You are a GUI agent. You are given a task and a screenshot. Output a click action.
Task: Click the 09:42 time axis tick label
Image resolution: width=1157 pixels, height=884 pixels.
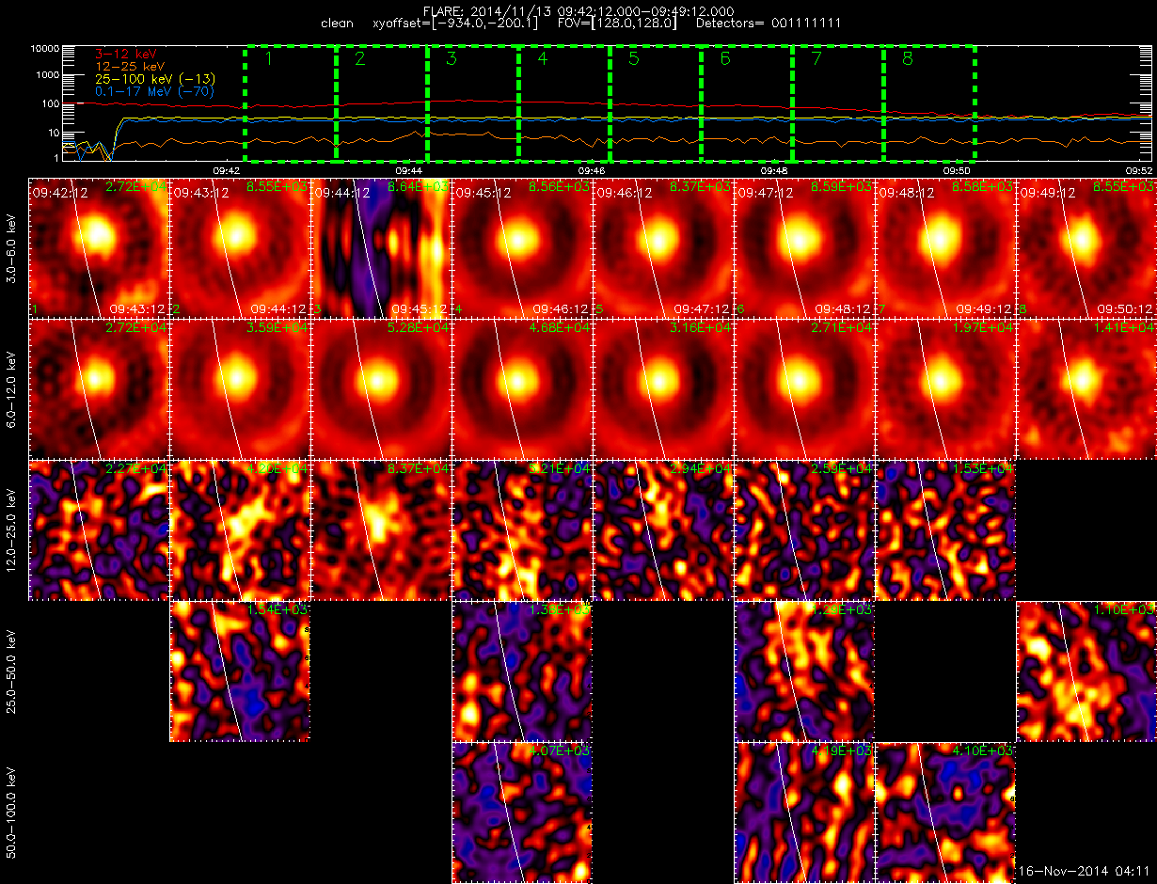tap(227, 172)
